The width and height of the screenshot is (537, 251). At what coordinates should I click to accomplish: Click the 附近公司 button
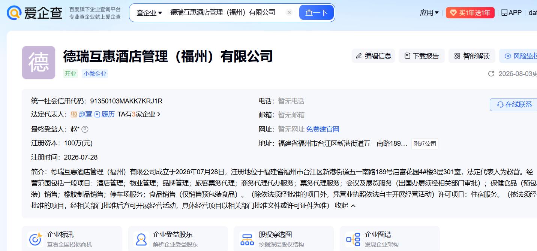[x=424, y=144]
